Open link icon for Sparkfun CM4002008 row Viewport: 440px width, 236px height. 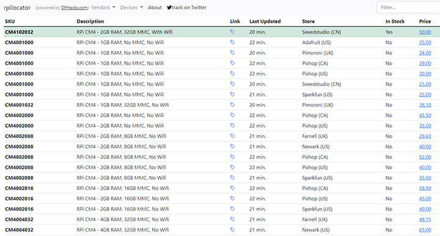click(x=232, y=177)
